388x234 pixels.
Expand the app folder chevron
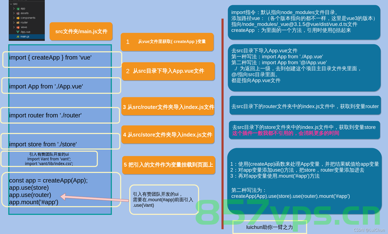click(14, 9)
